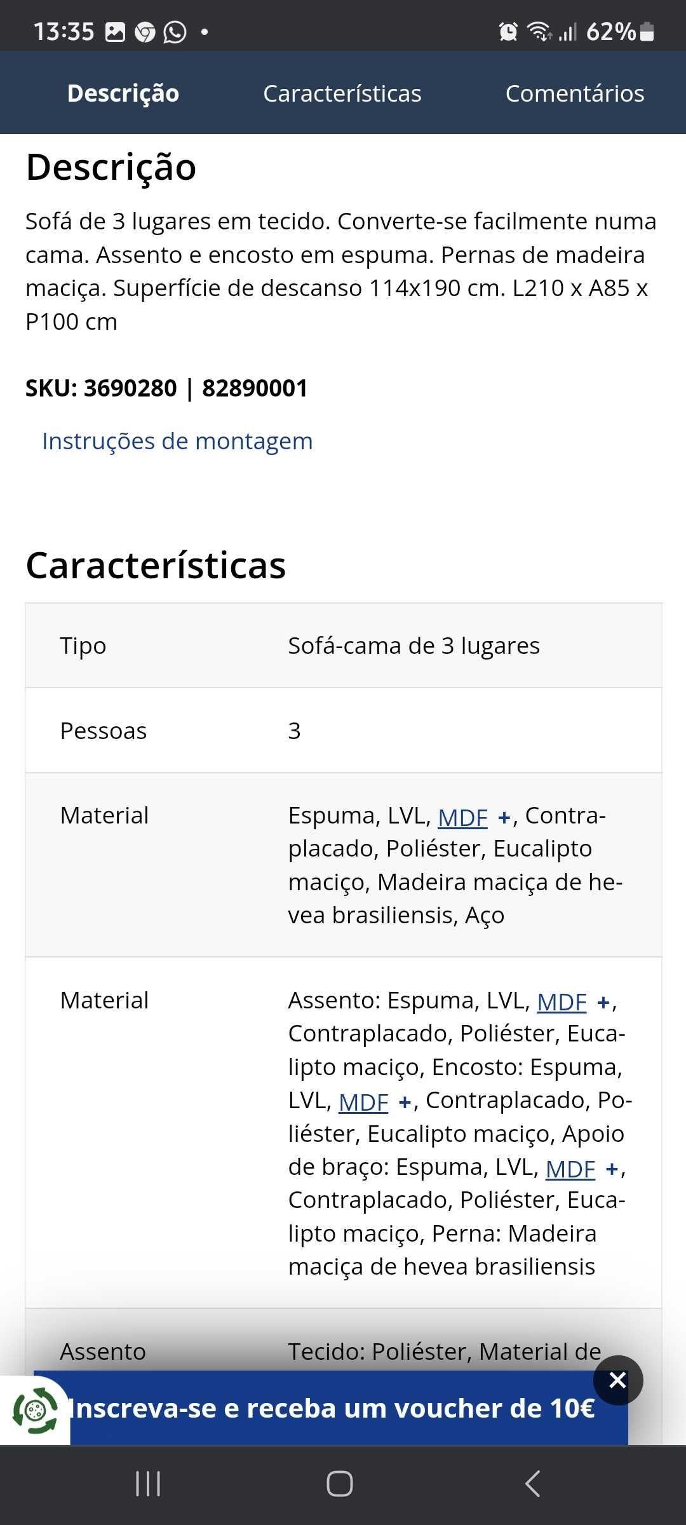Viewport: 686px width, 1525px height.
Task: Tap the green recycle cookie icon
Action: [x=35, y=1410]
